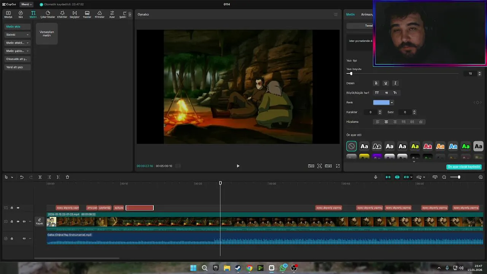Zoom in the timeline

(481, 177)
